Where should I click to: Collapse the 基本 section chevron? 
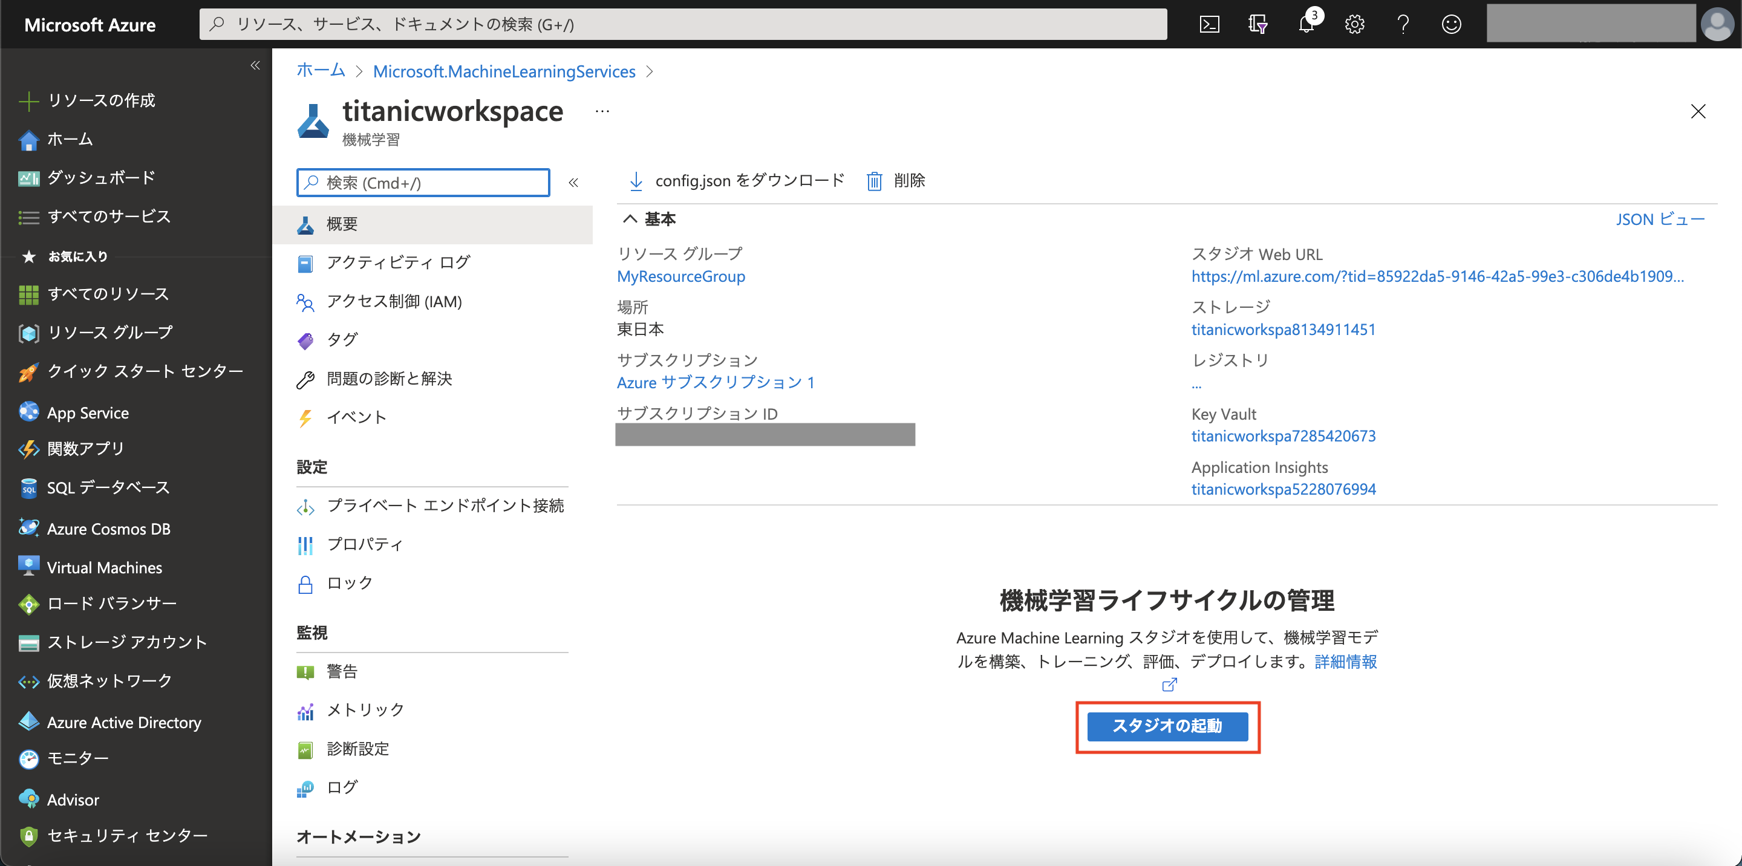(630, 218)
